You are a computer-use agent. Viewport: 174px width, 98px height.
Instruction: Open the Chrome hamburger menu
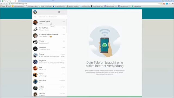[x=173, y=4]
